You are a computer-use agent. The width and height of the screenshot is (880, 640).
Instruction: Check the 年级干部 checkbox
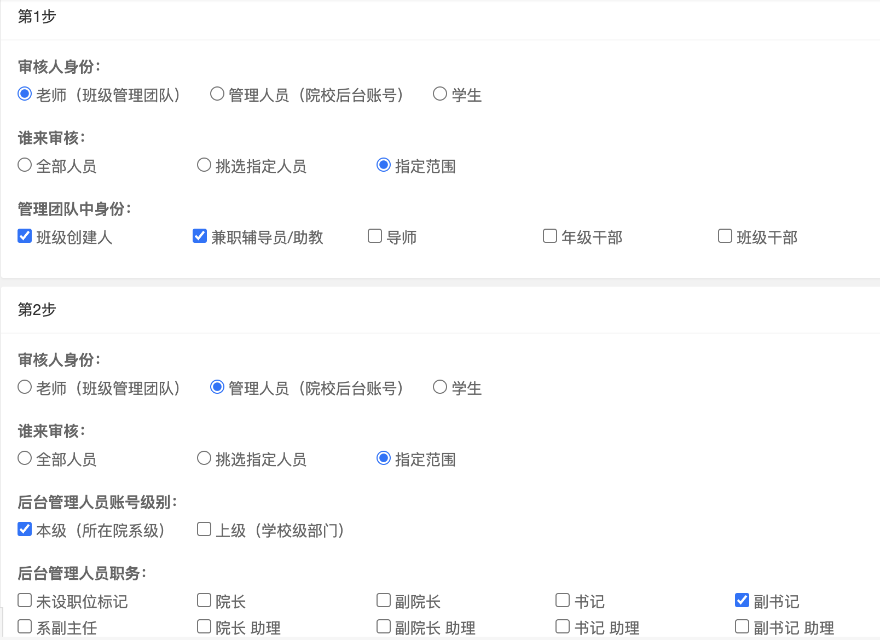coord(550,236)
